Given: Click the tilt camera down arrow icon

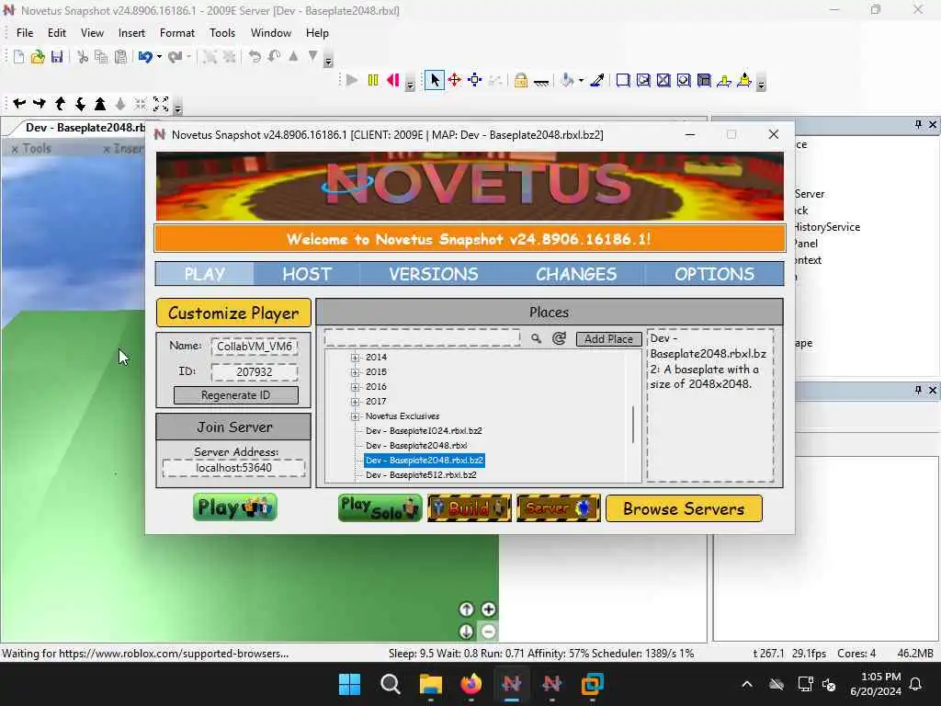Looking at the screenshot, I should [81, 104].
